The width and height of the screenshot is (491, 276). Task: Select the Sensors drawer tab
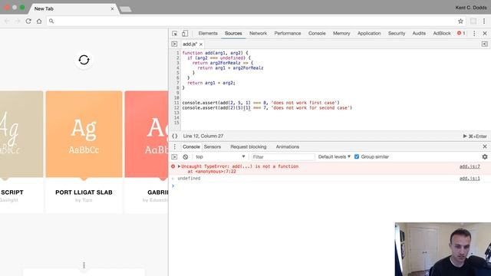click(x=213, y=146)
